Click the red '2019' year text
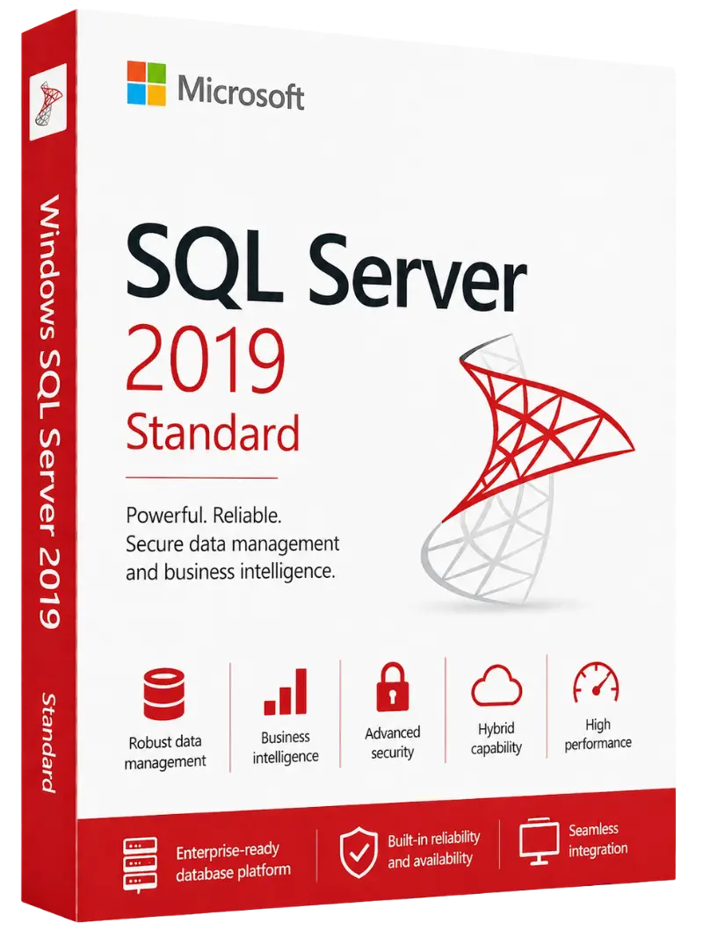 (207, 358)
